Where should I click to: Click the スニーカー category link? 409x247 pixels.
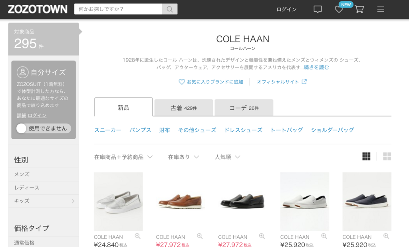pos(108,130)
